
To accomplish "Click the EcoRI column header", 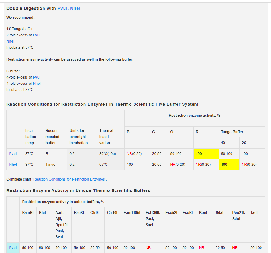I will (188, 212).
